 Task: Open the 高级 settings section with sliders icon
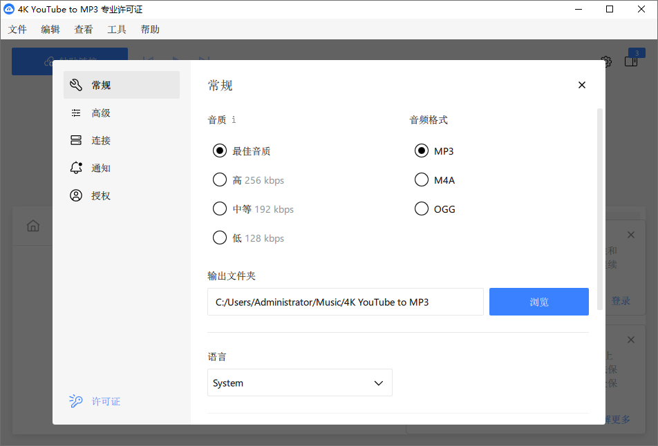coord(100,112)
